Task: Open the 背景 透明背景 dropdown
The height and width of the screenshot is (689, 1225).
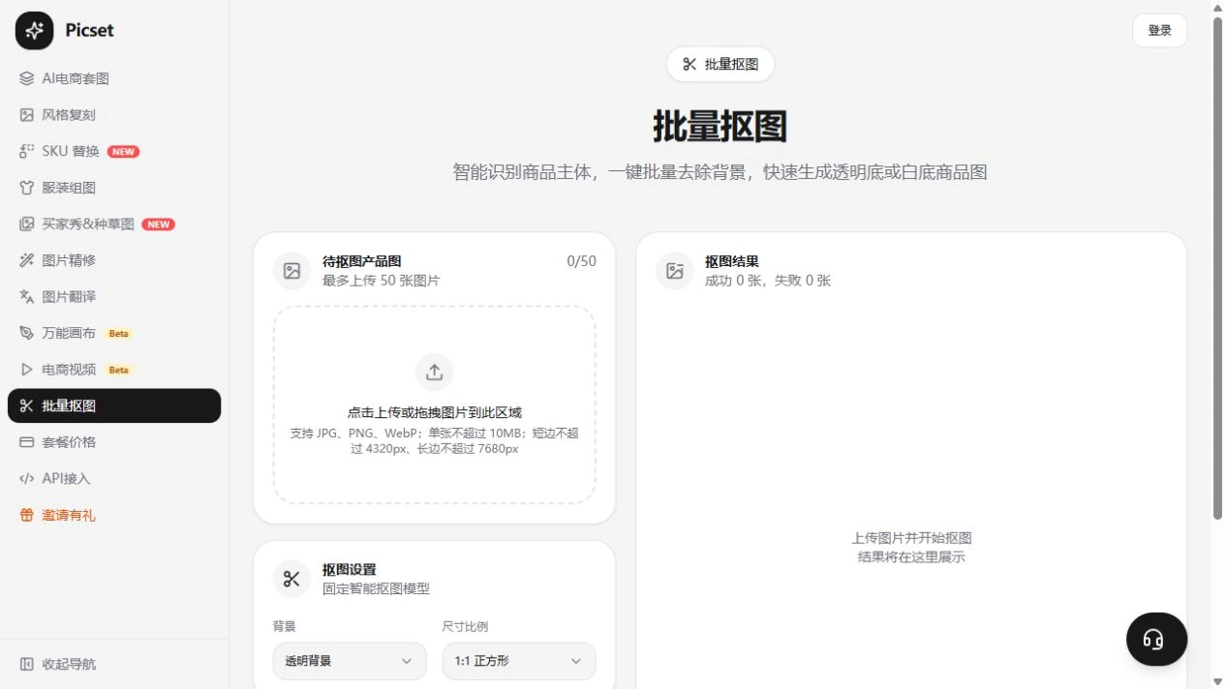Action: (350, 661)
